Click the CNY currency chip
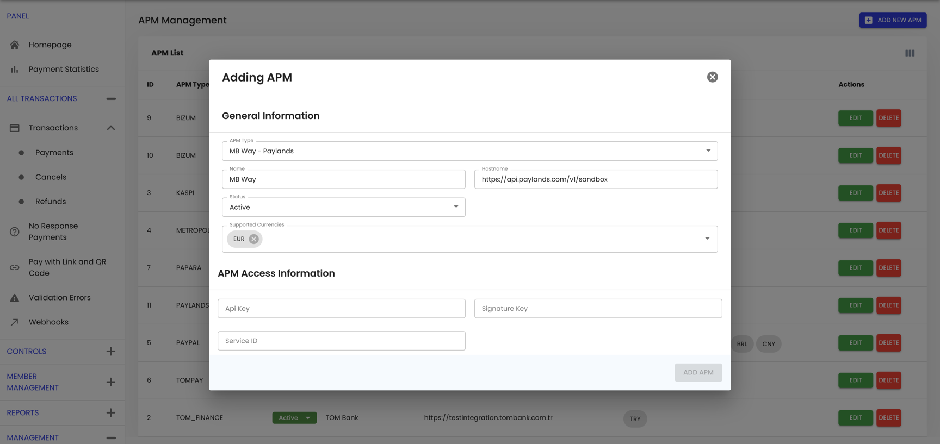940x444 pixels. [769, 344]
